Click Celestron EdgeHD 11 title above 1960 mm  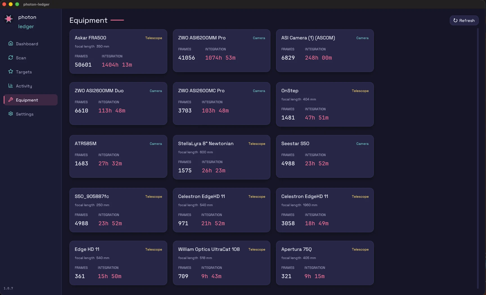click(305, 196)
